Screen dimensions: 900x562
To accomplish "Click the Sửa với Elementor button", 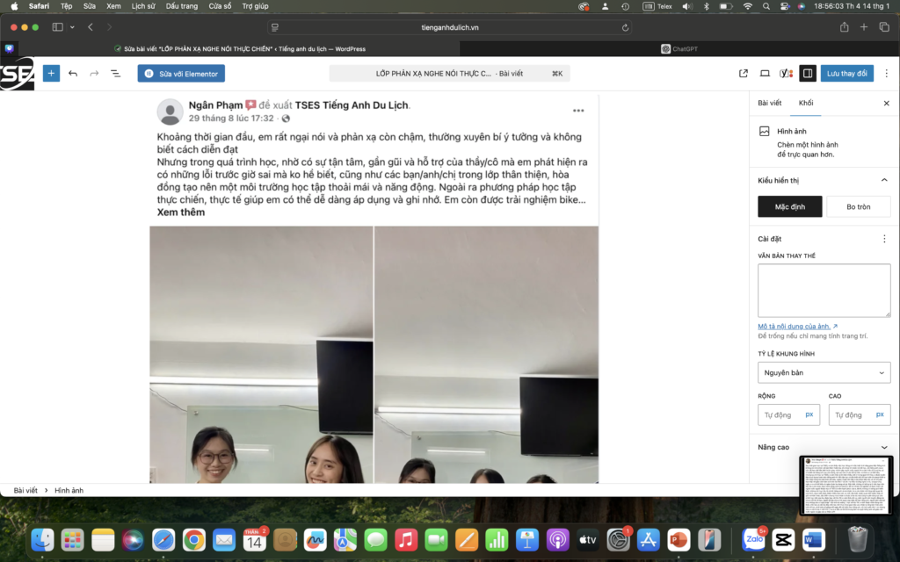I will (181, 74).
